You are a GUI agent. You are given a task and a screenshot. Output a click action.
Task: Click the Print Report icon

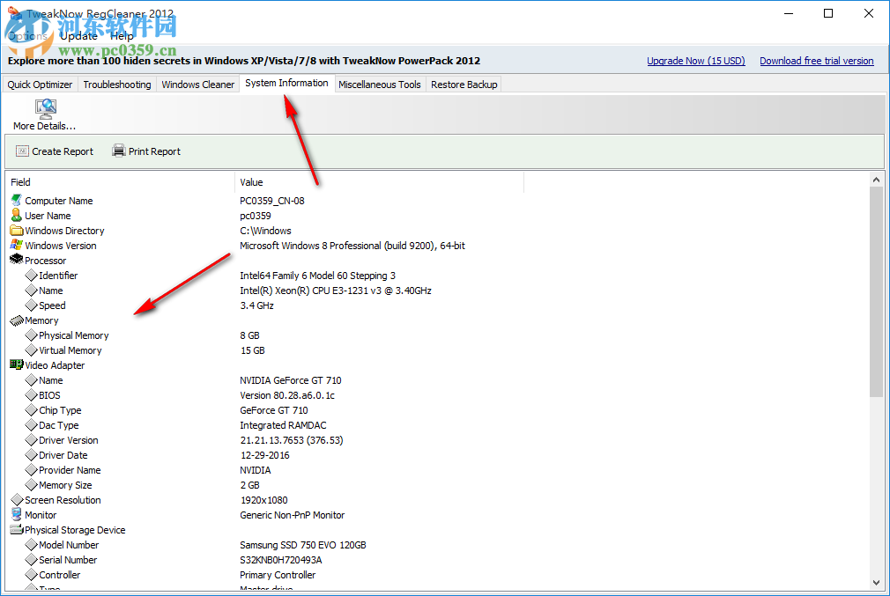(118, 151)
